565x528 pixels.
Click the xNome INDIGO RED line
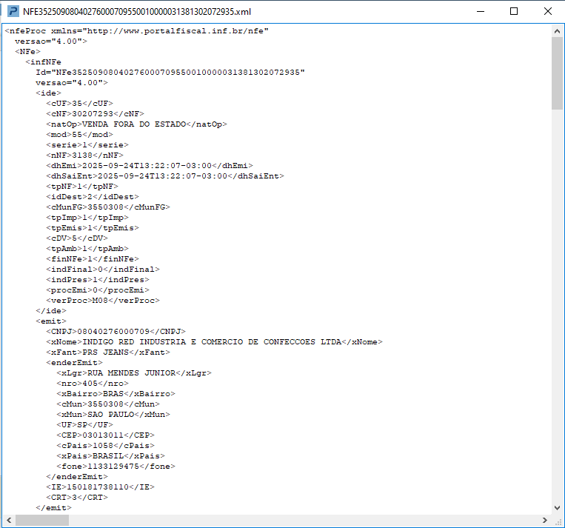coord(214,342)
